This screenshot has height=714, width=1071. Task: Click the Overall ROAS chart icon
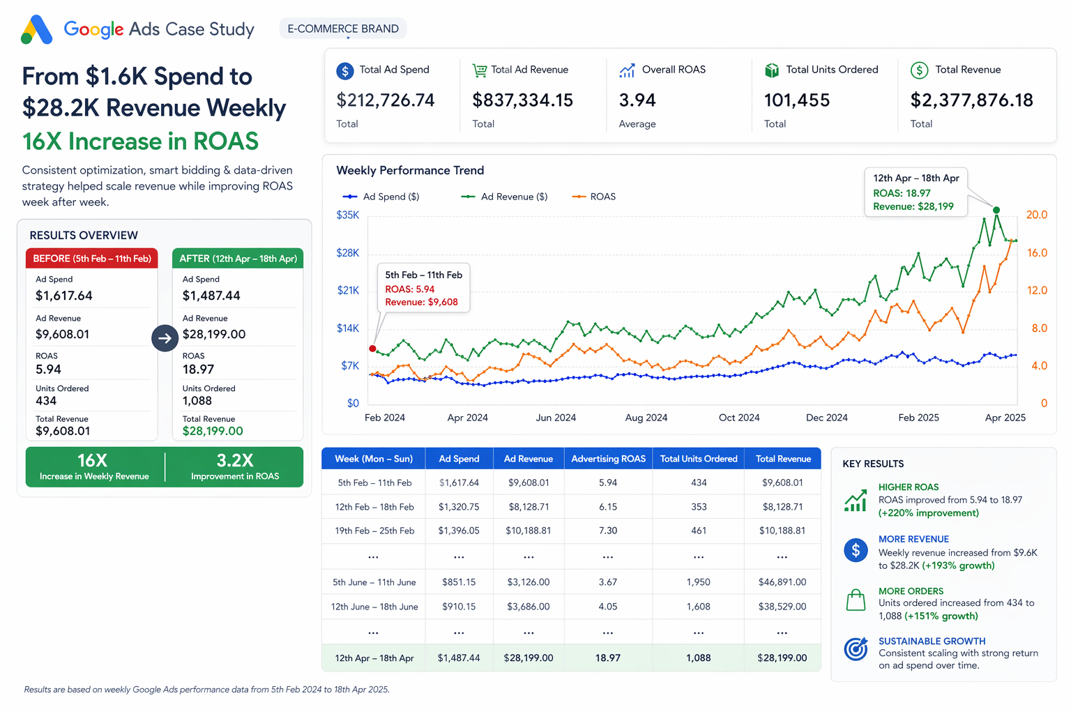627,70
